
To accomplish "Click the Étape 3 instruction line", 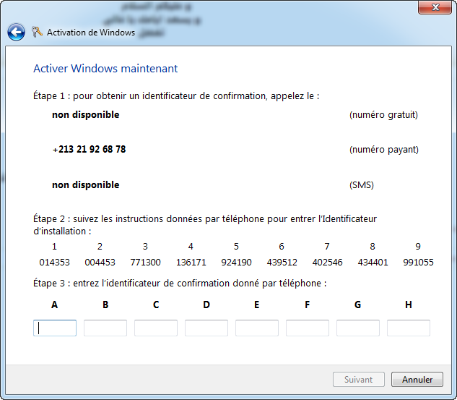I will pos(180,284).
